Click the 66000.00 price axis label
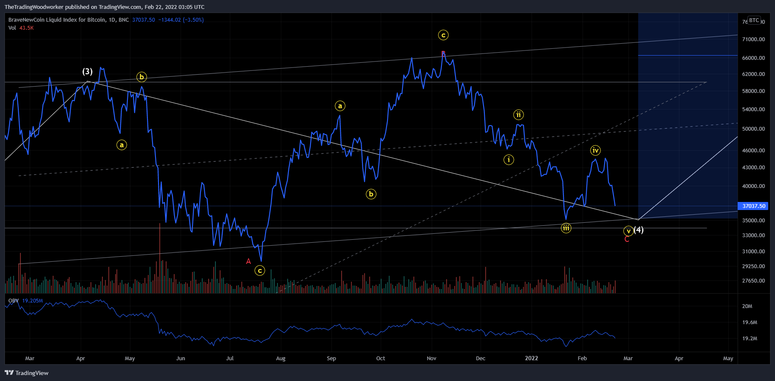 click(x=753, y=58)
